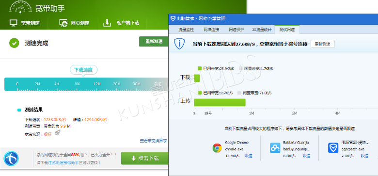Screen dimensions: 378x176
Task: Click the blue info shield icon
Action: coord(179,44)
